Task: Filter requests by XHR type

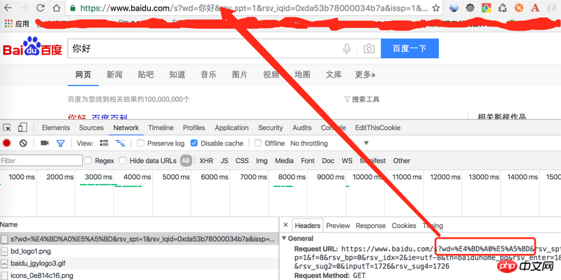Action: [206, 161]
